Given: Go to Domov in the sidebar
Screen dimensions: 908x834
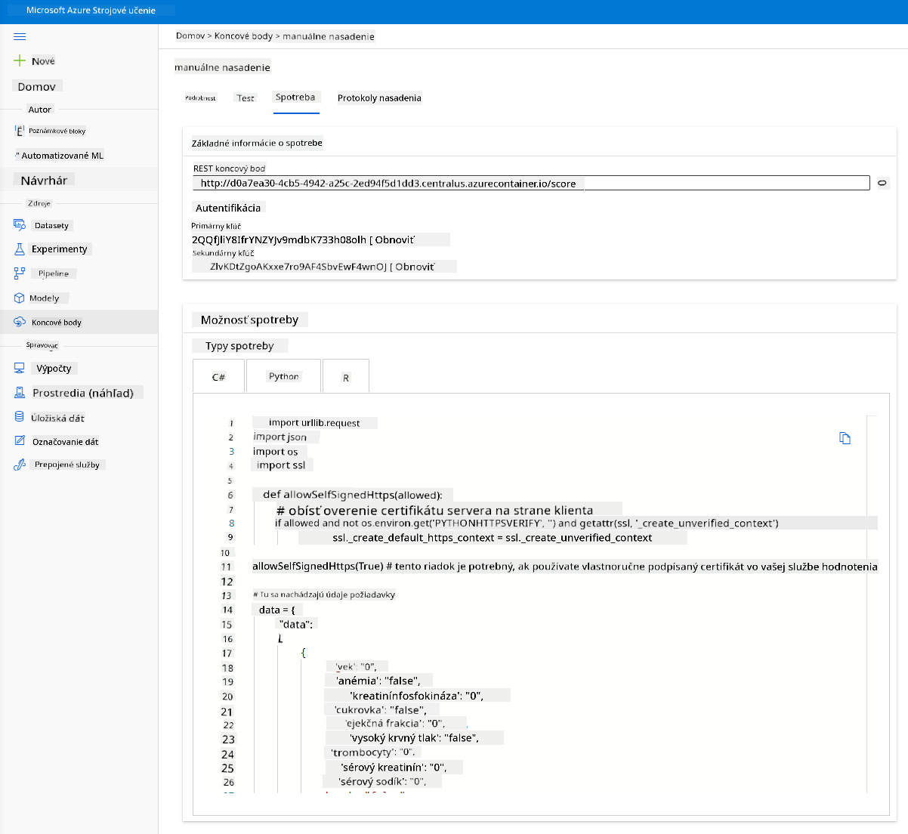Looking at the screenshot, I should pyautogui.click(x=37, y=87).
